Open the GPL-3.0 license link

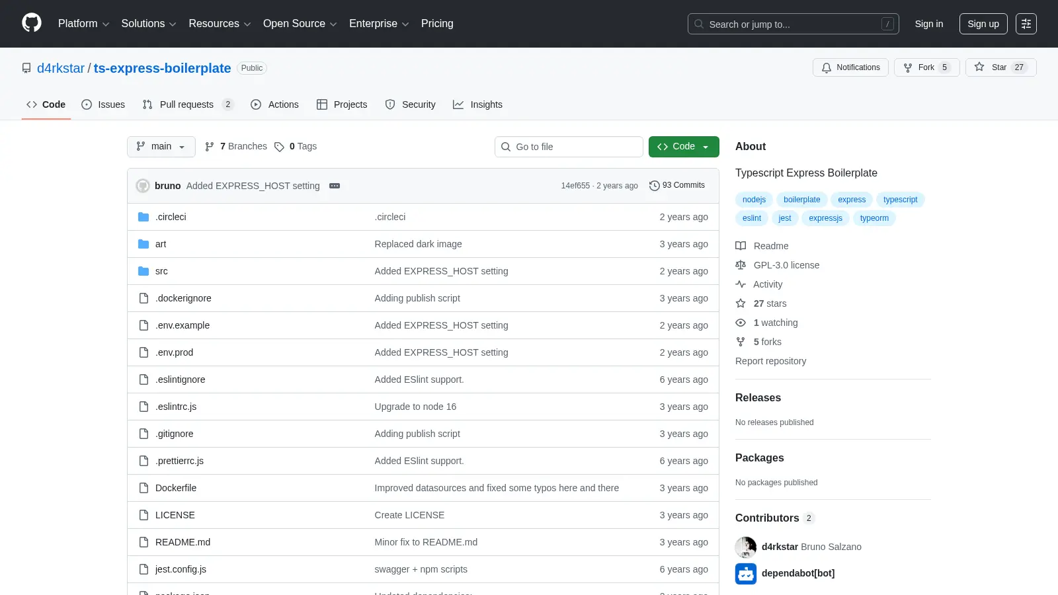(778, 265)
